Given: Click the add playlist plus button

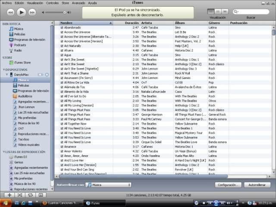Looking at the screenshot, I should click(9, 195).
